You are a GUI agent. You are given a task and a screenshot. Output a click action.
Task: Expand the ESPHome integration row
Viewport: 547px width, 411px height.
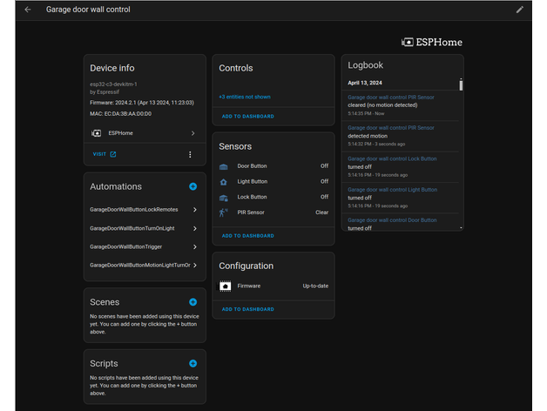pos(144,133)
